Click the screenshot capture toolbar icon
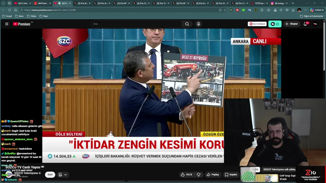This screenshot has height=183, width=326. tap(293, 10)
